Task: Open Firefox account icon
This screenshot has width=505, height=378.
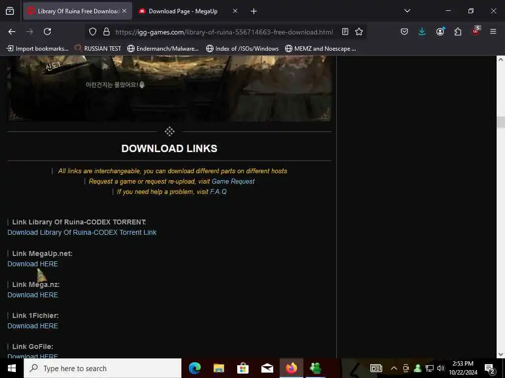Action: [440, 31]
